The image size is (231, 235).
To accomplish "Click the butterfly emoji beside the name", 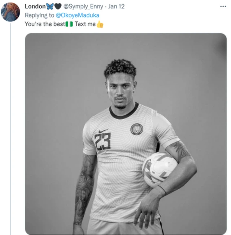I will (50, 7).
